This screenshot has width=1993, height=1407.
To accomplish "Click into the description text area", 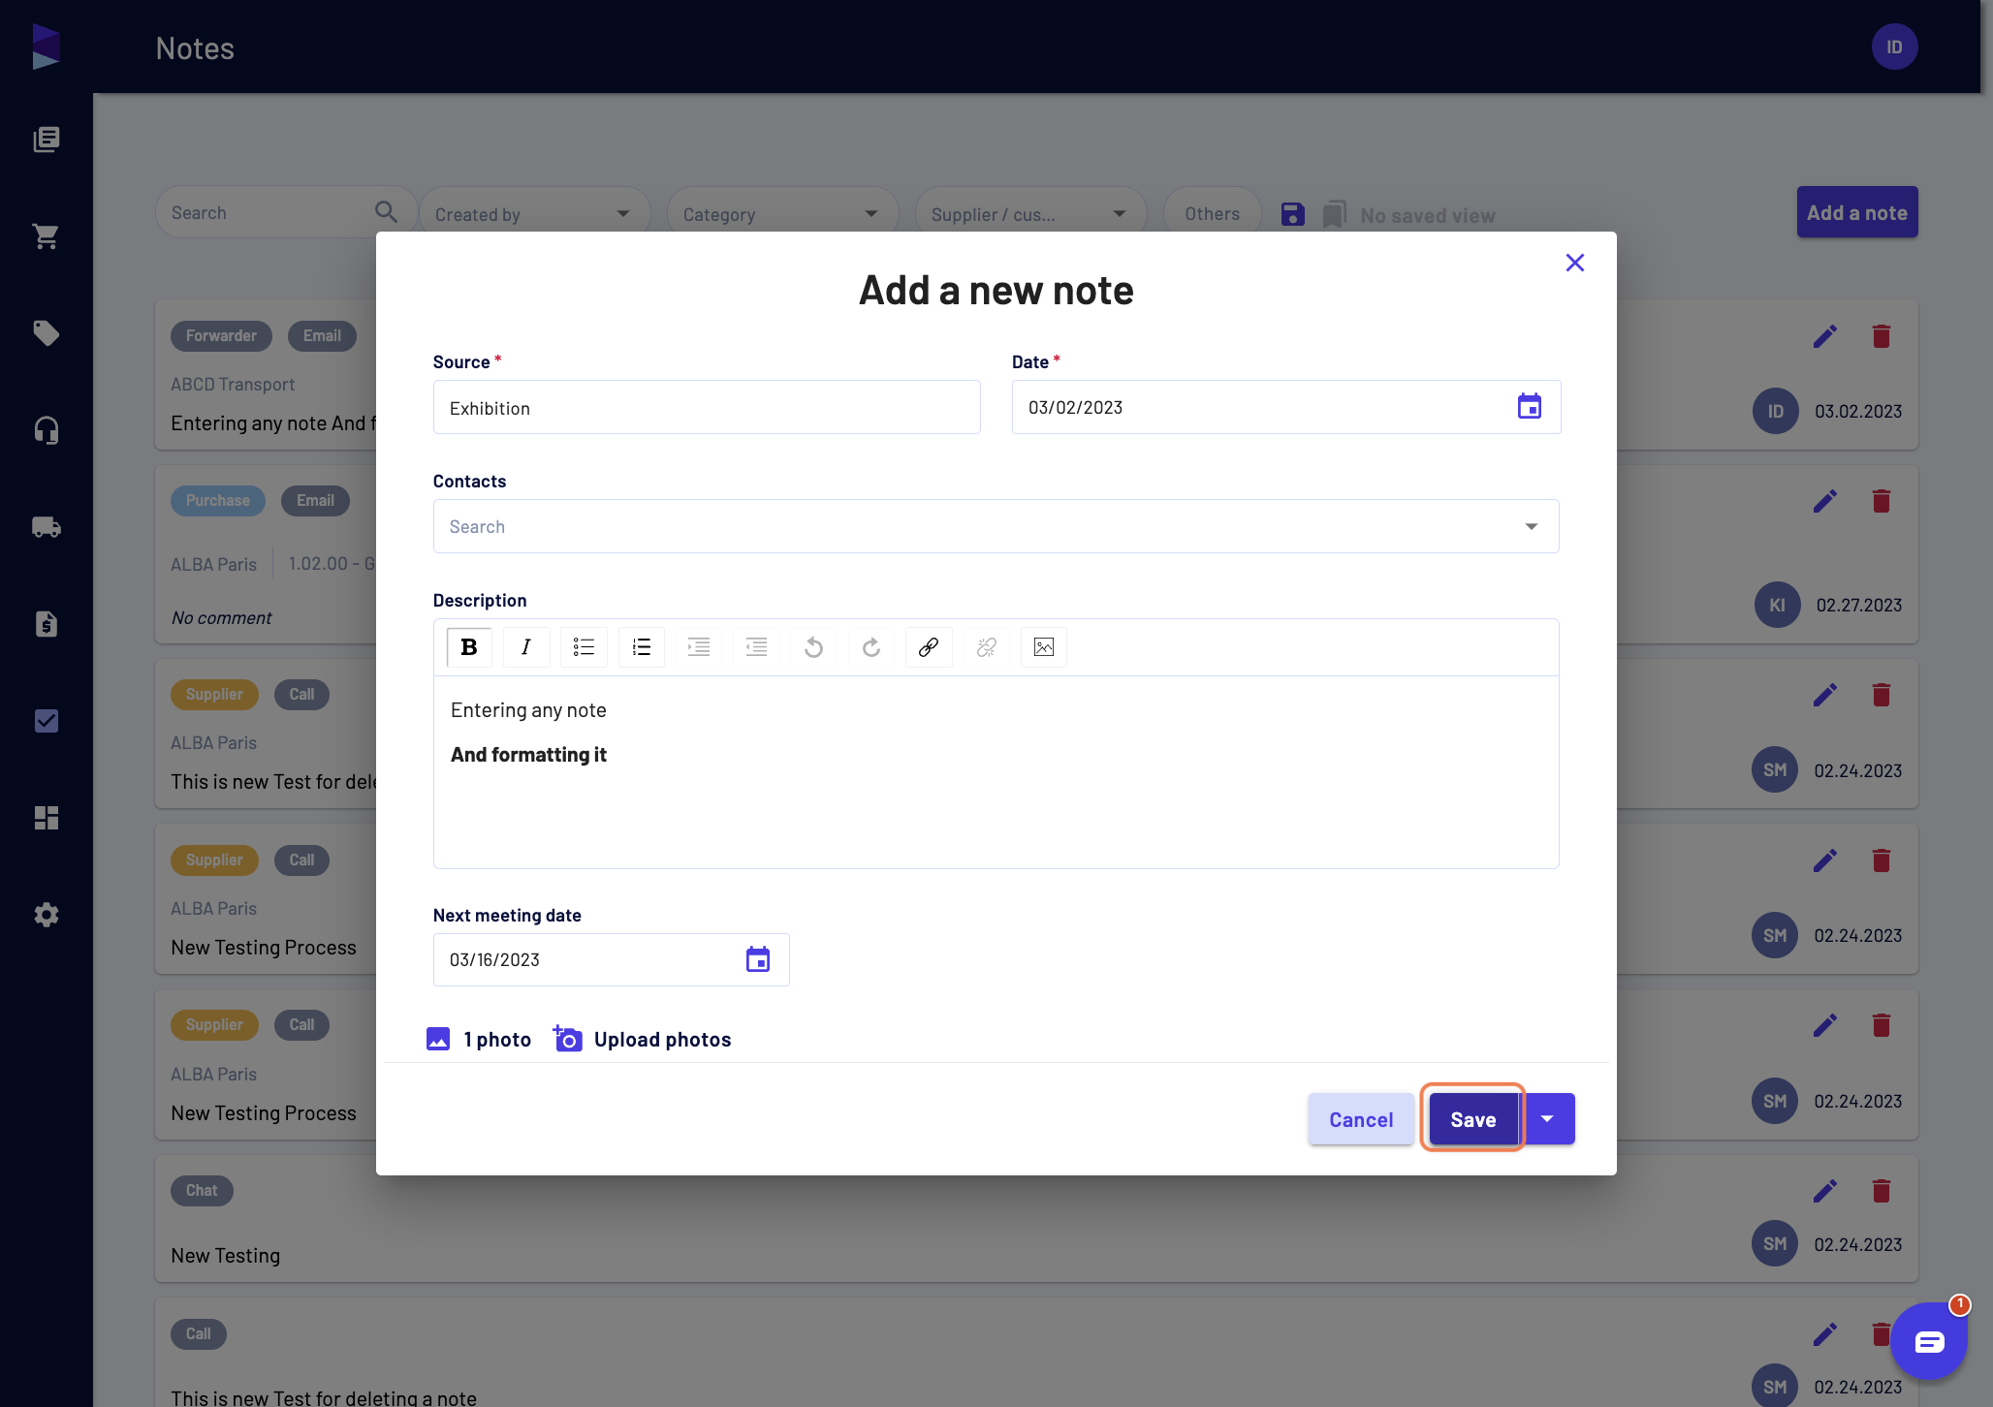I will tap(996, 771).
